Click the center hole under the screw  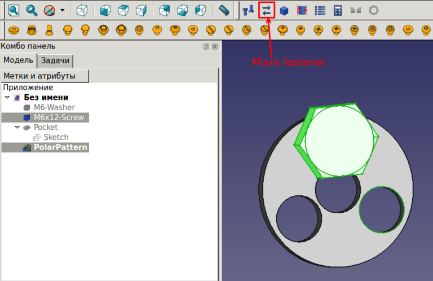pos(338,194)
